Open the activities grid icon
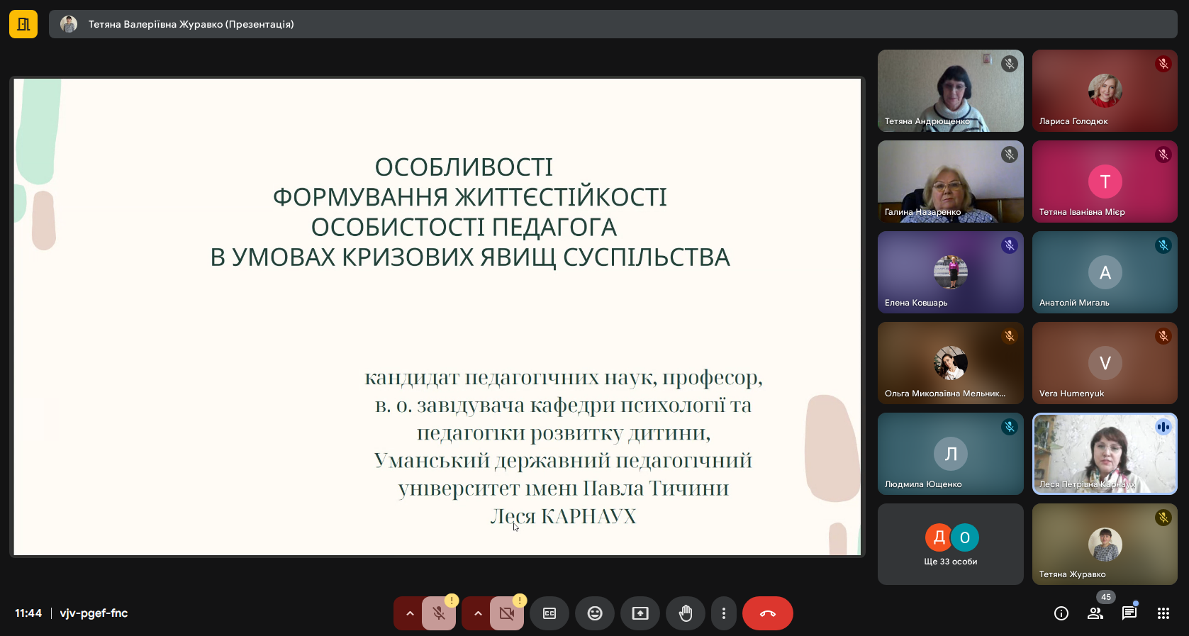1189x636 pixels. (x=1163, y=613)
